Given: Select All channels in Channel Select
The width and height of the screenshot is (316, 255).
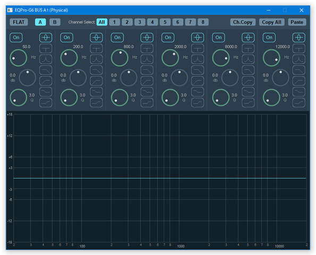Looking at the screenshot, I should coord(102,22).
